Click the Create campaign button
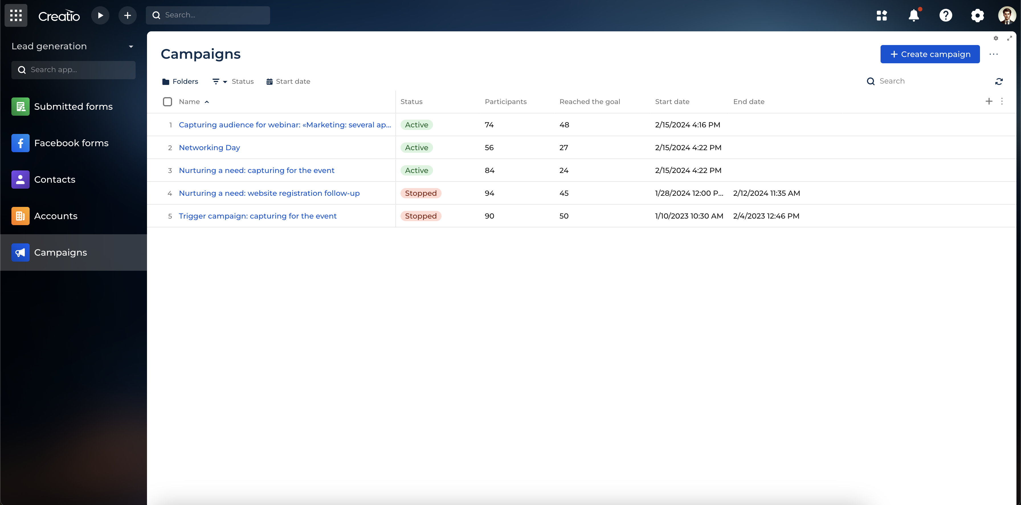1021x505 pixels. (930, 54)
